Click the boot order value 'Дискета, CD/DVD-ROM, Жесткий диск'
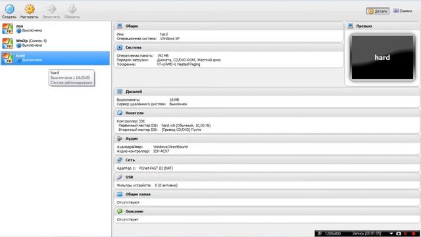 tap(189, 60)
